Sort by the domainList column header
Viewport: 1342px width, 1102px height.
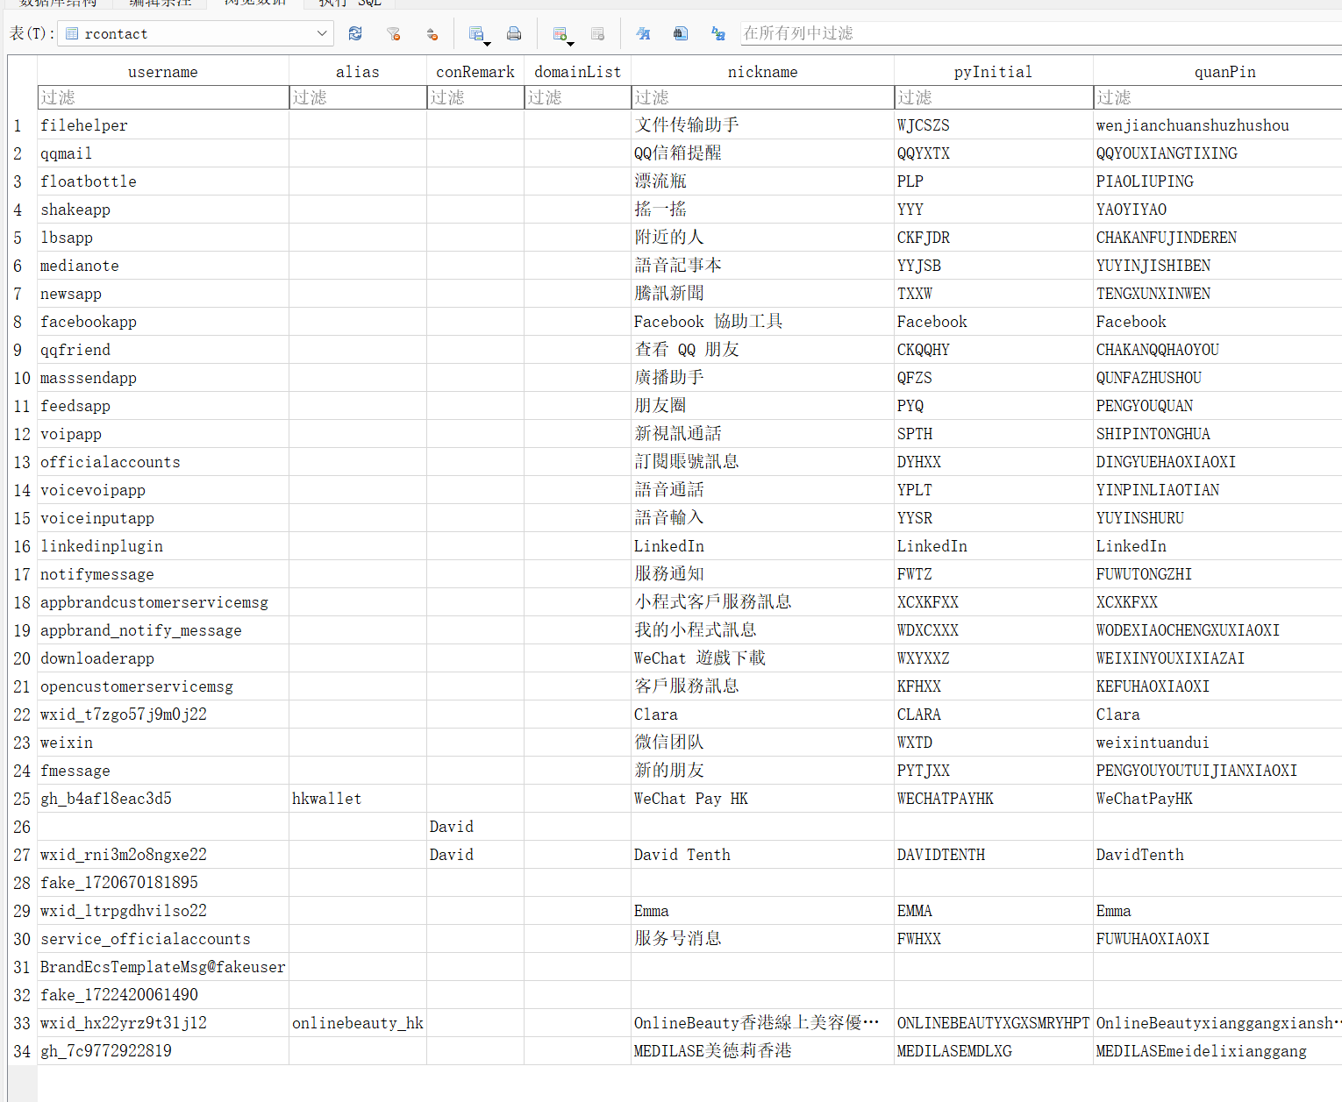(x=577, y=72)
